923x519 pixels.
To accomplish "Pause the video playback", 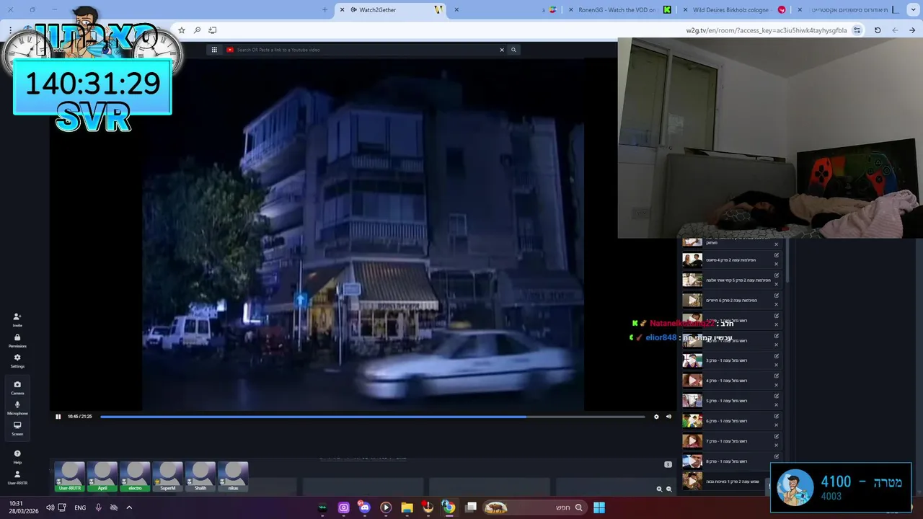I will [x=58, y=417].
